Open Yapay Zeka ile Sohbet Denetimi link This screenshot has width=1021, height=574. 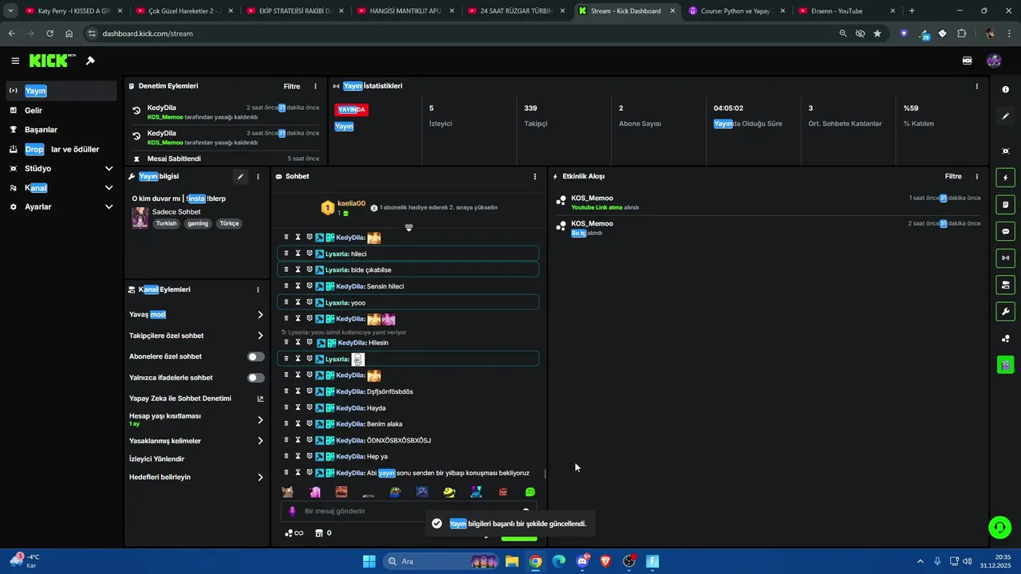click(195, 399)
